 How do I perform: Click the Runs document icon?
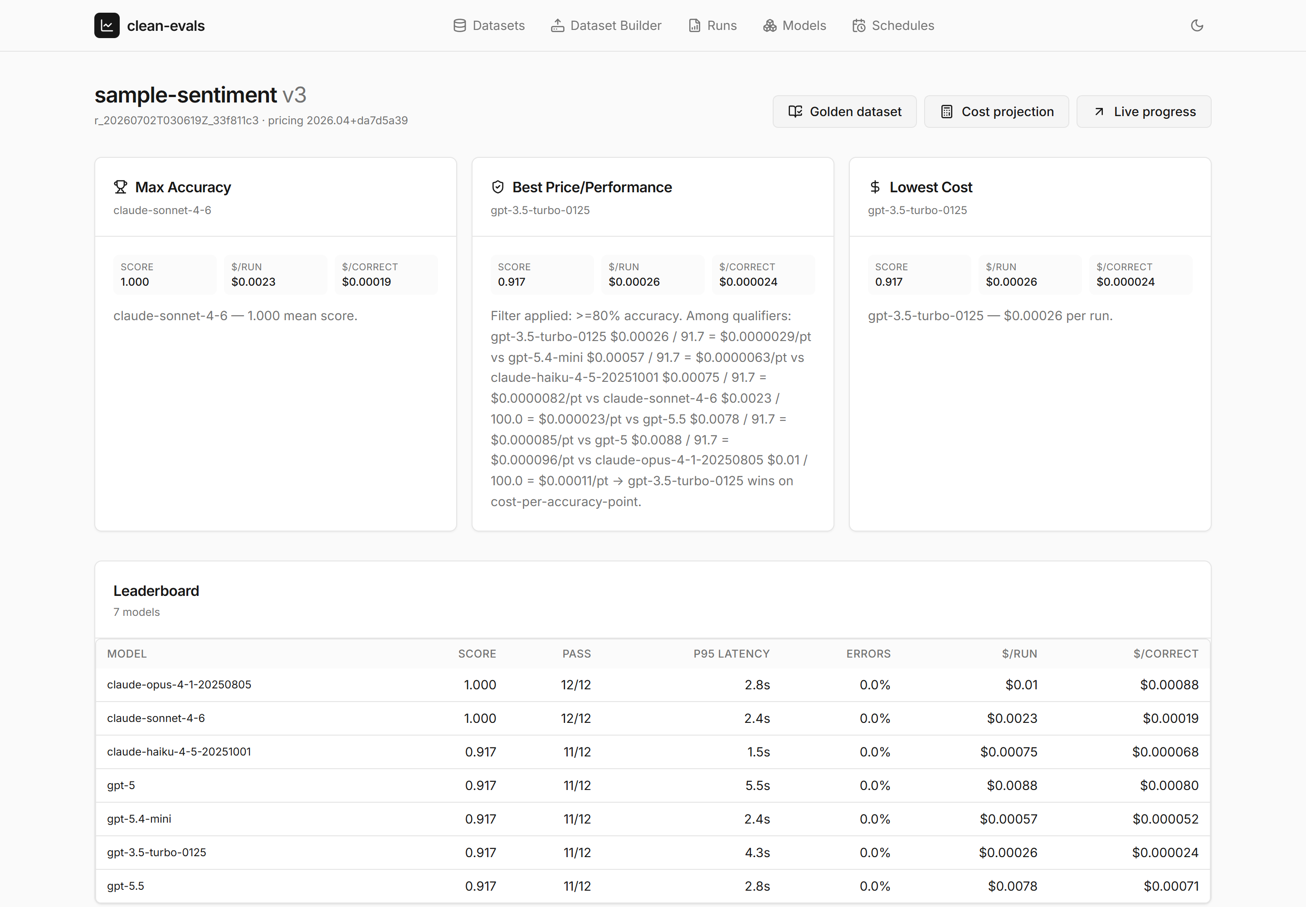(x=694, y=25)
